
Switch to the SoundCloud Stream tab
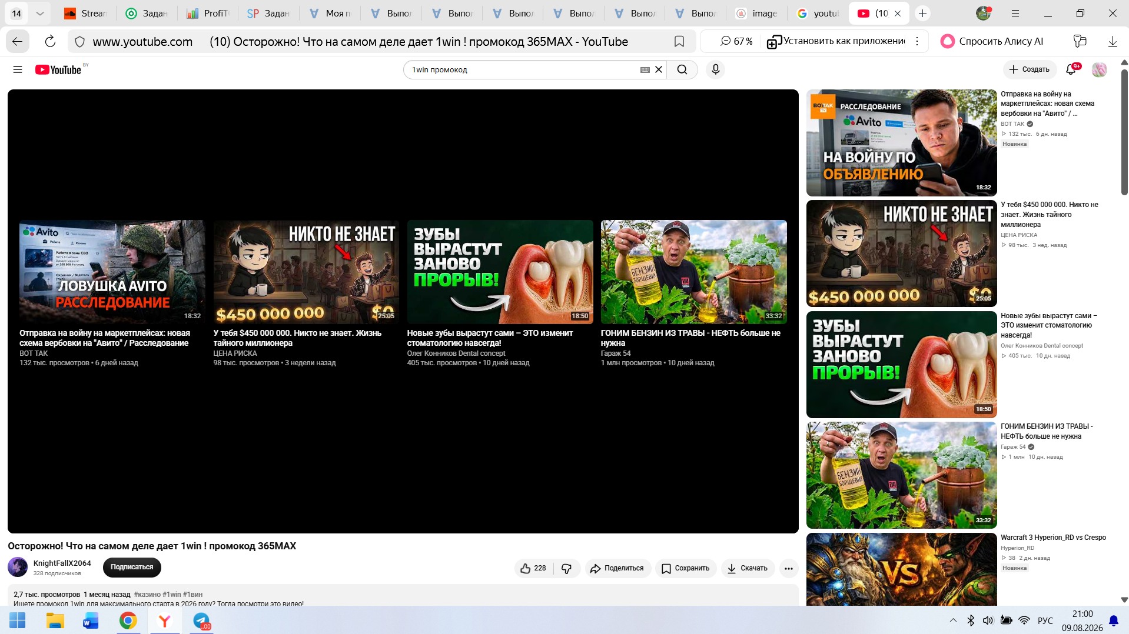coord(86,13)
